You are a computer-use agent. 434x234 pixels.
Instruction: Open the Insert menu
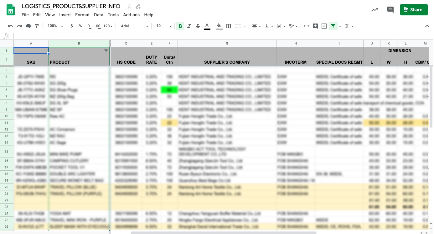[65, 15]
